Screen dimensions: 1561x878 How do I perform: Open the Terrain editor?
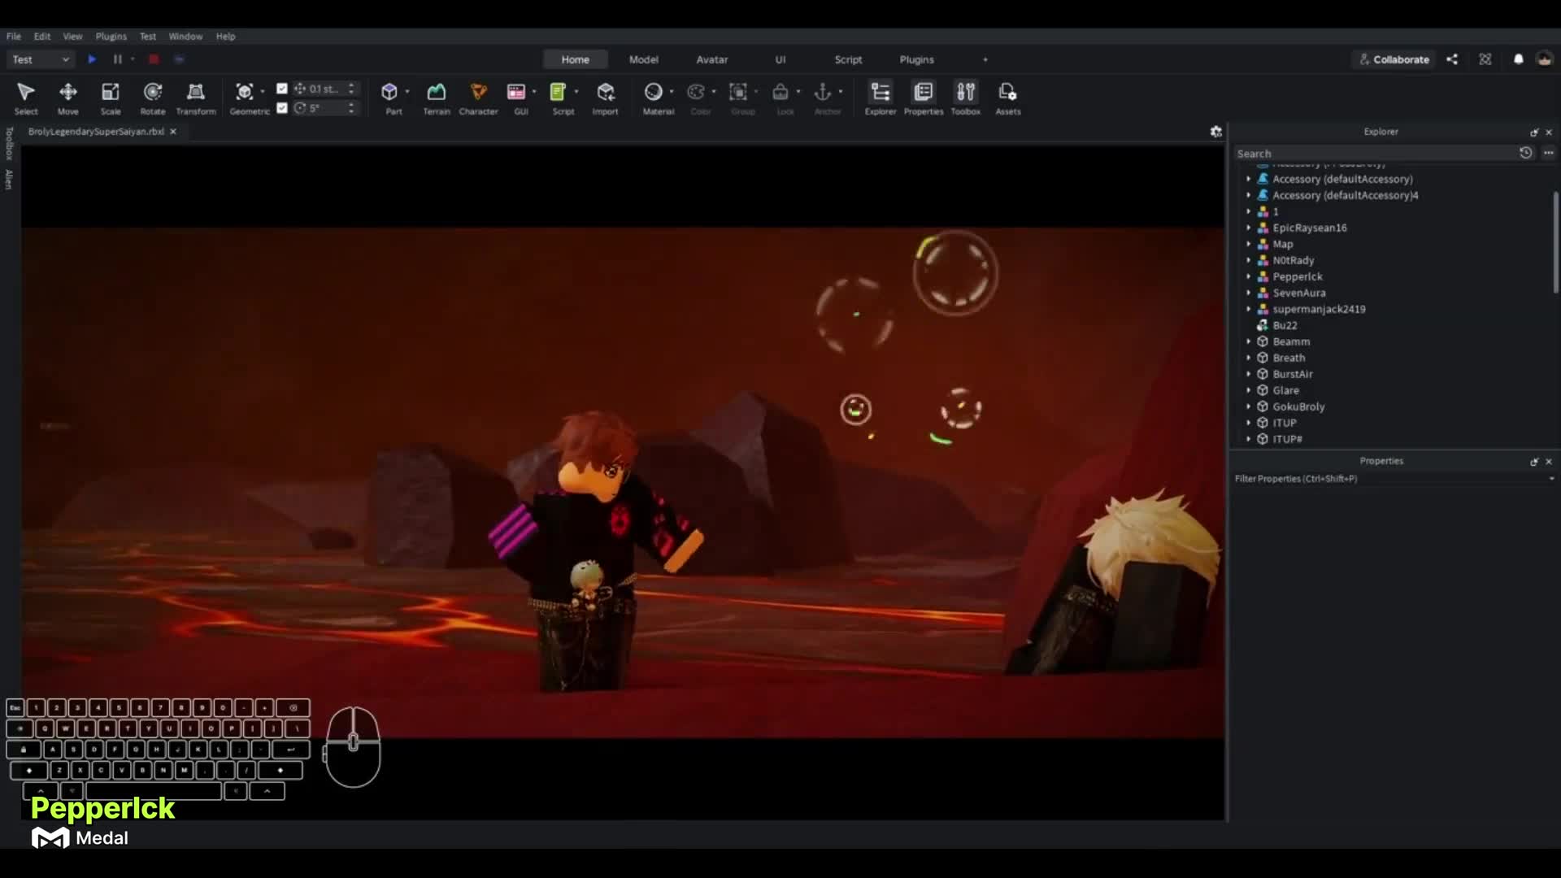[x=437, y=98]
